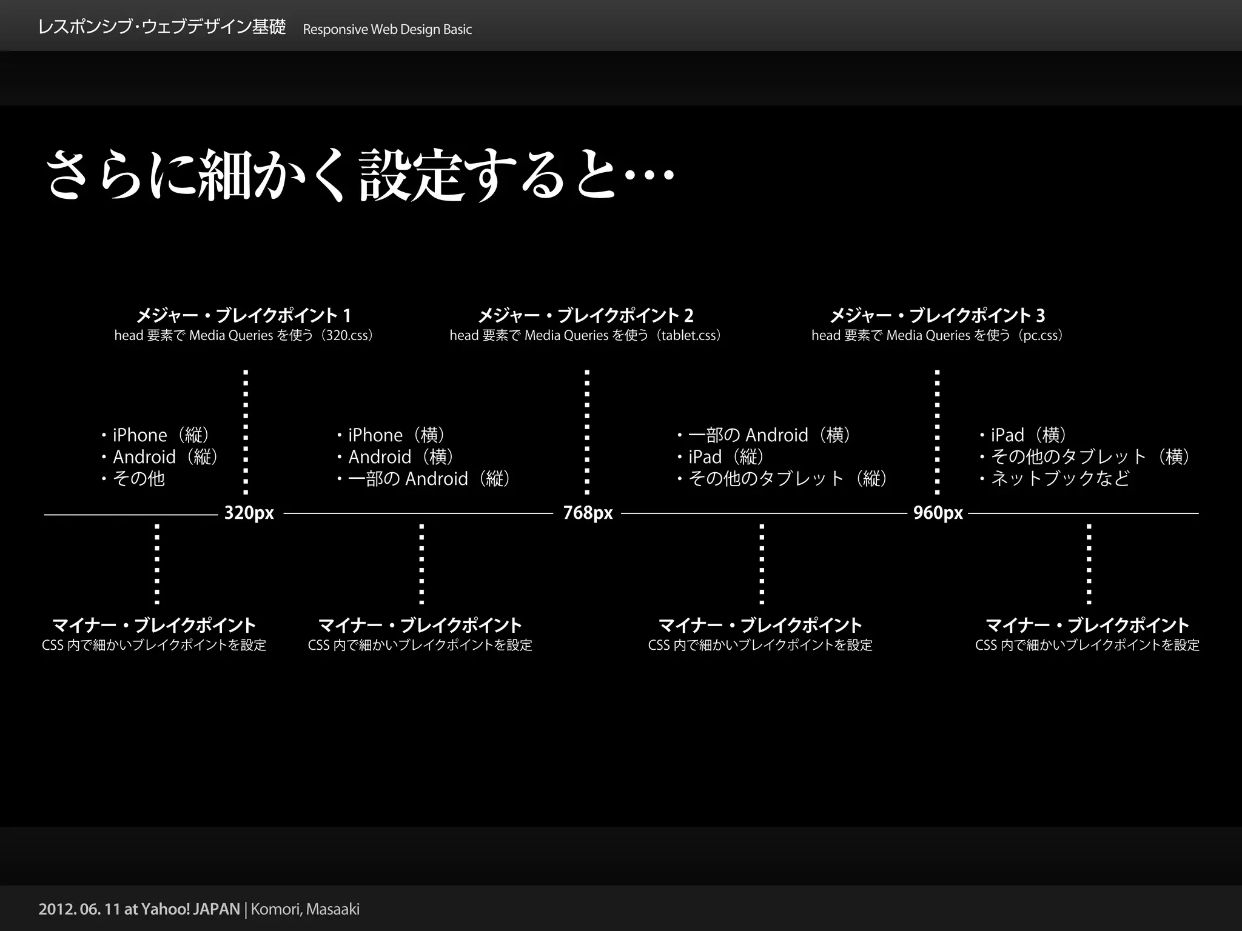1242x931 pixels.
Task: Select the bullet Android（縦）
Action: point(161,457)
